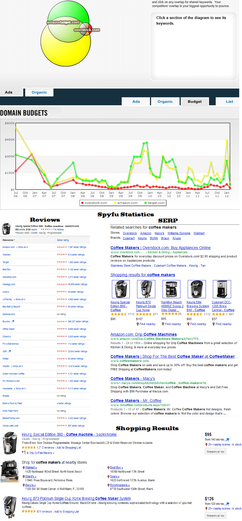
Task: Click the star rating next to 671 reviews link
Action: pos(29,511)
